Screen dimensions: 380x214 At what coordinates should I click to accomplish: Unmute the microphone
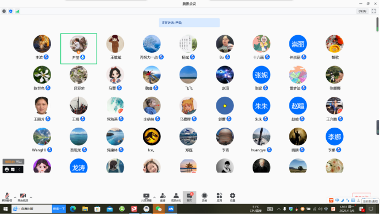click(7, 197)
